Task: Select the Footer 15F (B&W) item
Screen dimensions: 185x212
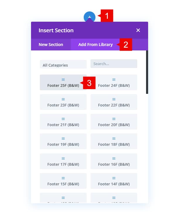Action: (63, 181)
